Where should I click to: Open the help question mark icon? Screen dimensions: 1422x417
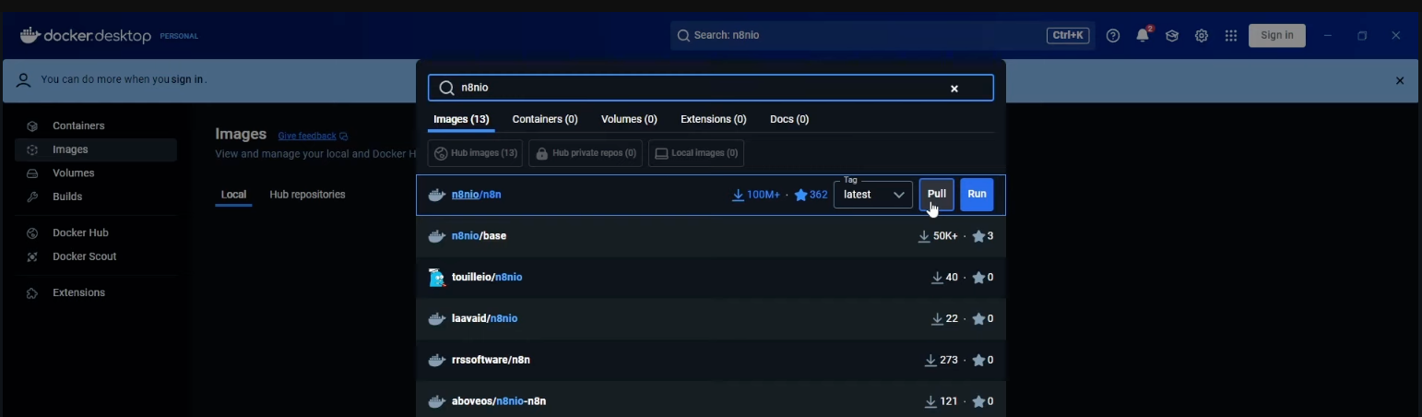pyautogui.click(x=1113, y=36)
